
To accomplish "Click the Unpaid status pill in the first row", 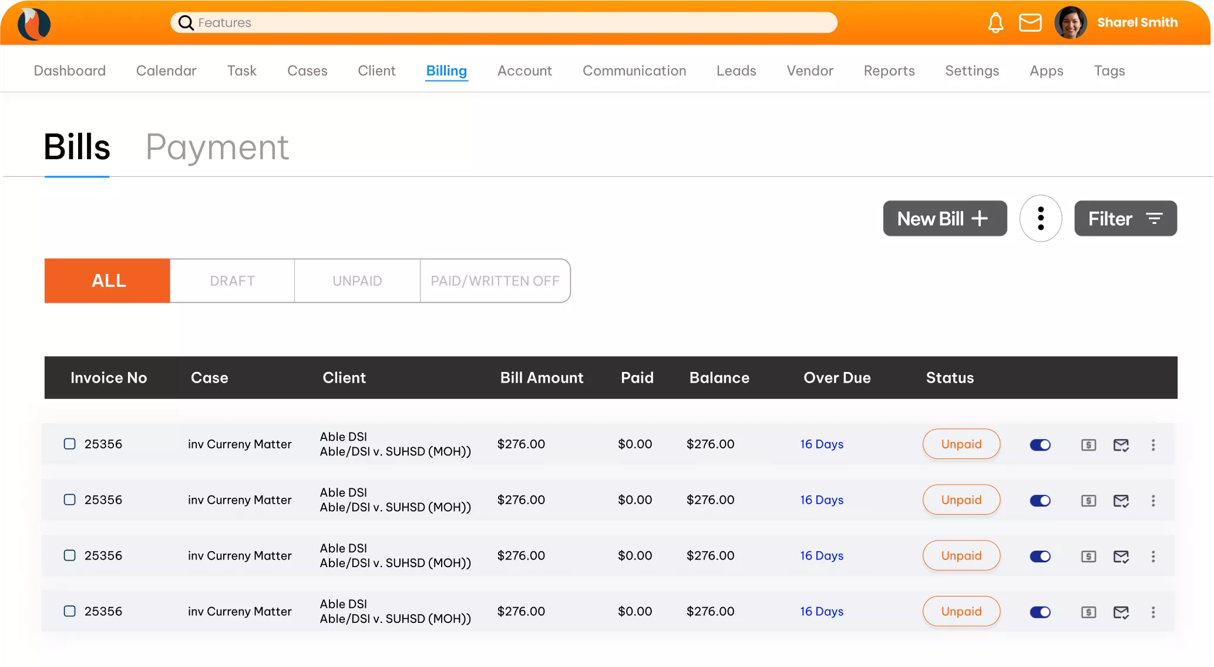I will tap(961, 444).
